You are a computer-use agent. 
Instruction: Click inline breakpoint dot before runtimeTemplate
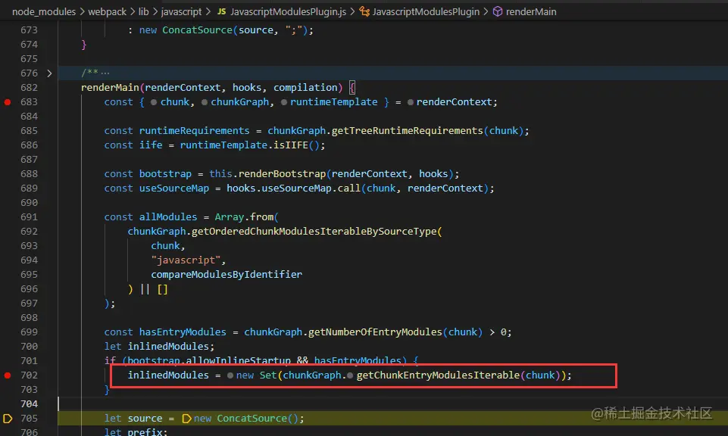point(283,102)
